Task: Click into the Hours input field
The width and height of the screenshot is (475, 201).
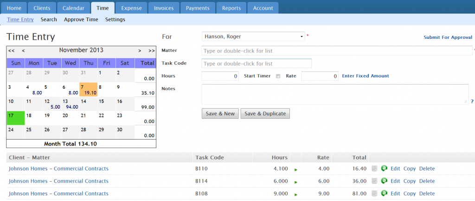Action: (x=220, y=76)
